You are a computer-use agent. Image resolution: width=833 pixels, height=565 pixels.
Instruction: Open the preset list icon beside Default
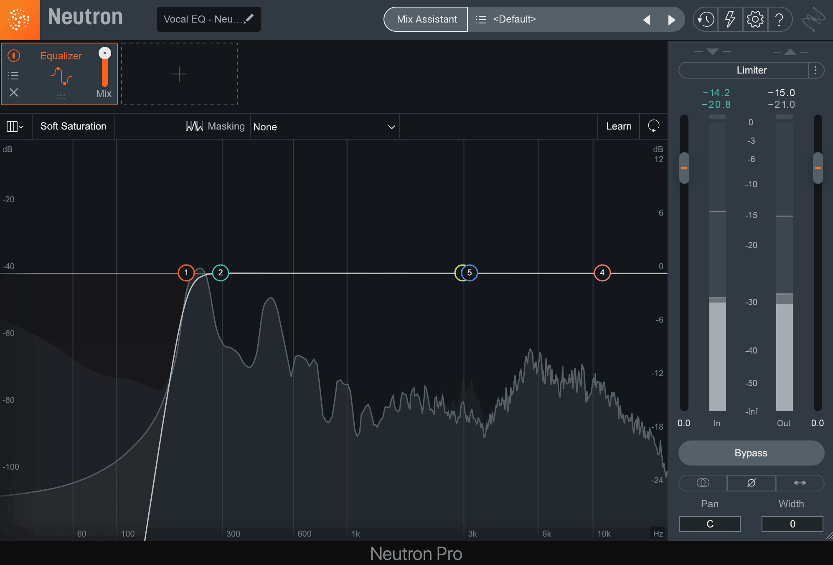point(481,19)
